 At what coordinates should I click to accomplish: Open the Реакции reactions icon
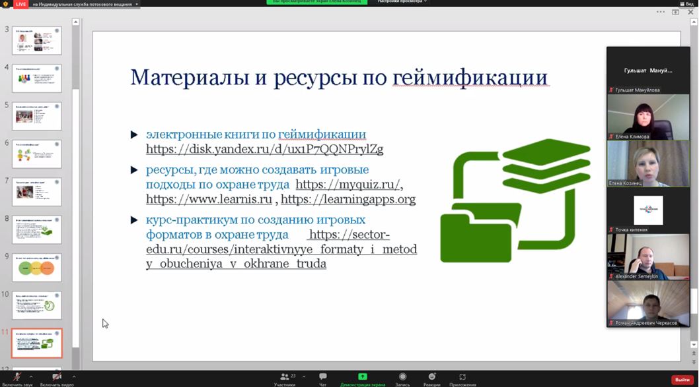431,376
